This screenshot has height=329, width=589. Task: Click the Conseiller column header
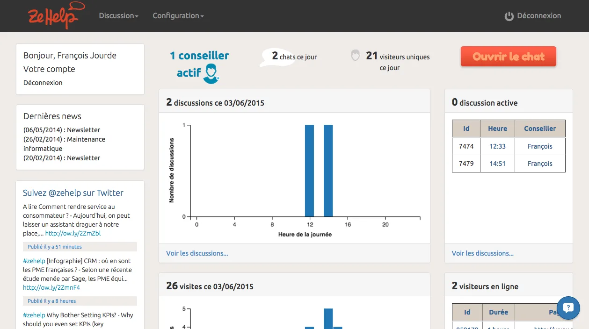pyautogui.click(x=540, y=129)
